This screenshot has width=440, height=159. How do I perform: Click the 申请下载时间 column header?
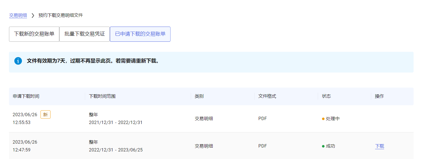[x=26, y=96]
